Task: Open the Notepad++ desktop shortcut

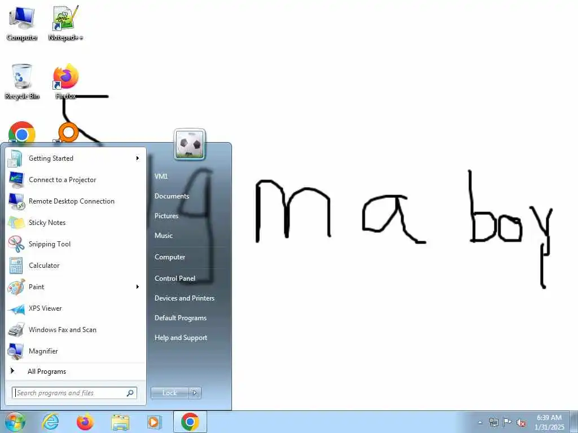Action: 65,24
